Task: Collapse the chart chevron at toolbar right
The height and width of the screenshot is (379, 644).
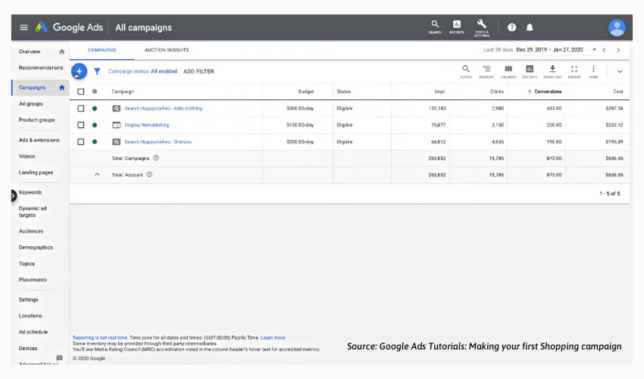Action: tap(620, 71)
